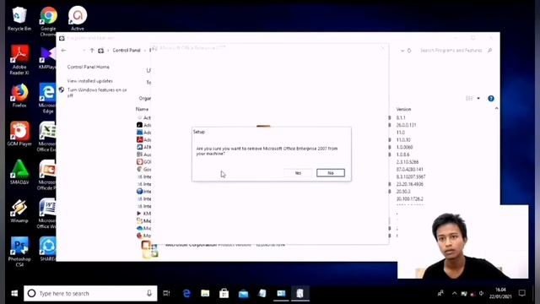Open SMADAV desktop shortcut
Viewport: 540px width, 304px height.
(x=19, y=172)
